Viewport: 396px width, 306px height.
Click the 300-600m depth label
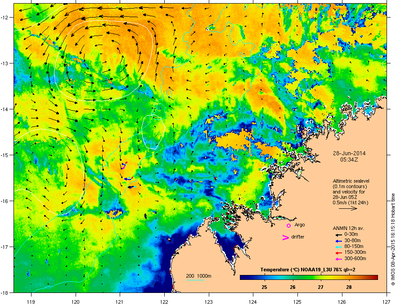[355, 258]
